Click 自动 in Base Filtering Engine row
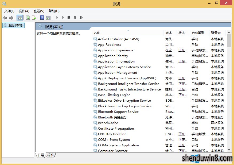 pos(195,95)
